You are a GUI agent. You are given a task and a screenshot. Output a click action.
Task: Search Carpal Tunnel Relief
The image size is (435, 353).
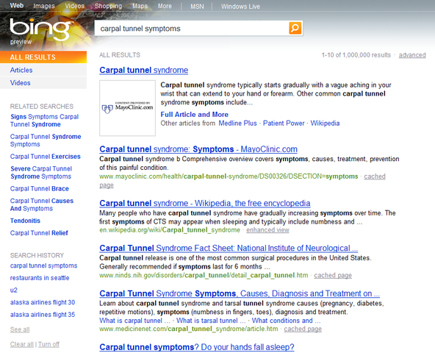39,233
